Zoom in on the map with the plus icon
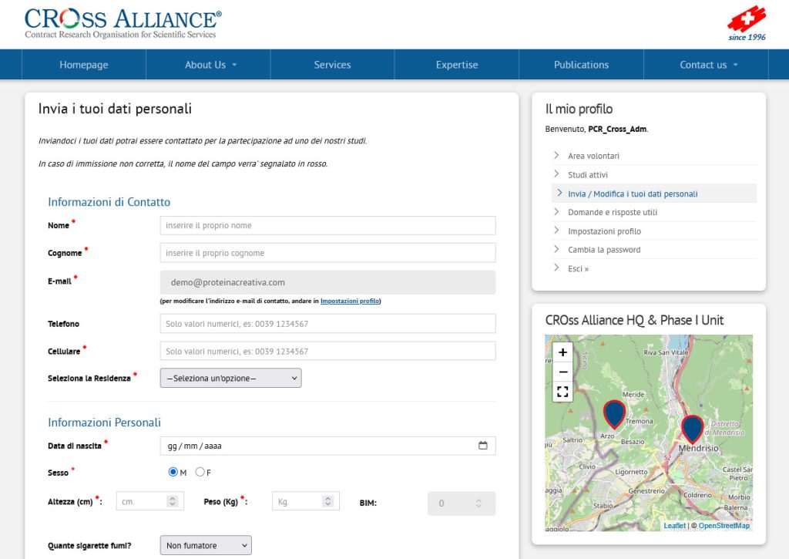 point(562,352)
